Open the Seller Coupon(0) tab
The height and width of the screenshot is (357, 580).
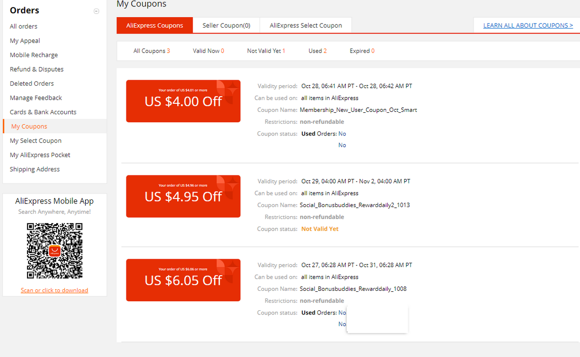226,25
